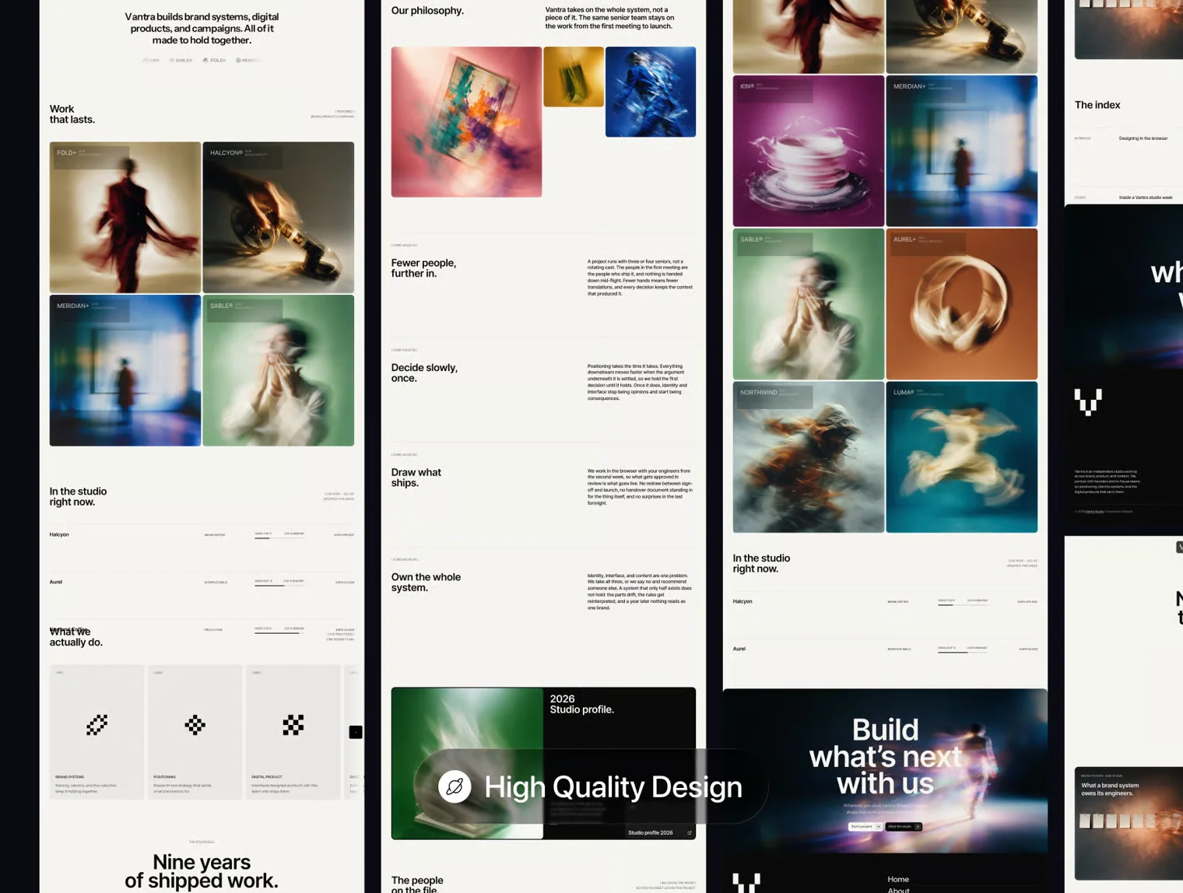Click the SABLE logo in the client logo strip
The image size is (1183, 893).
pos(181,60)
